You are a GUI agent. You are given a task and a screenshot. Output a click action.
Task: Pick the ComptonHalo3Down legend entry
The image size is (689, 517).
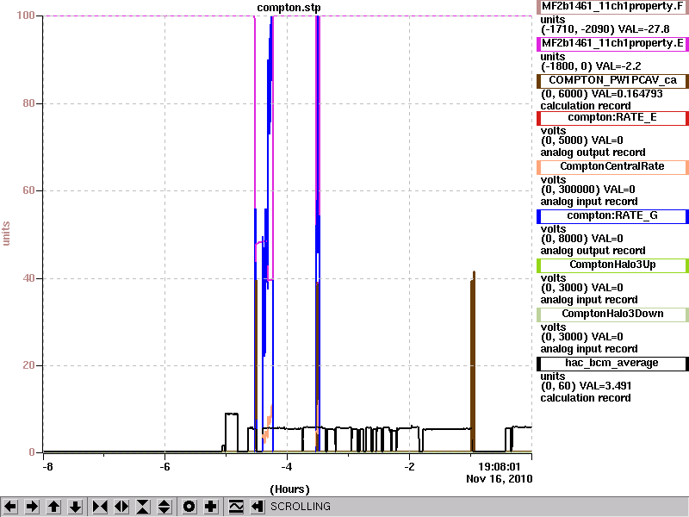point(612,315)
